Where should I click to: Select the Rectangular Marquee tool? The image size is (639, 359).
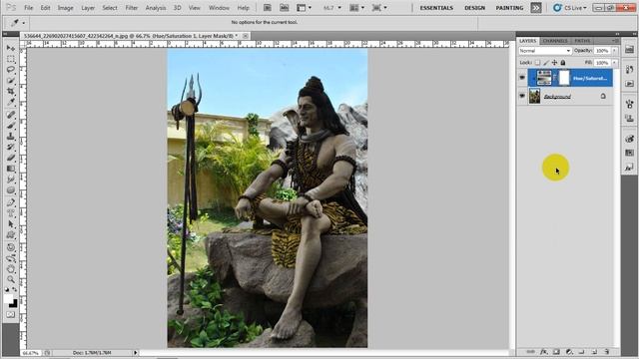(11, 59)
